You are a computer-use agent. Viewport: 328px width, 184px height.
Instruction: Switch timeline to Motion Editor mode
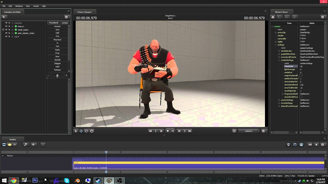9,145
